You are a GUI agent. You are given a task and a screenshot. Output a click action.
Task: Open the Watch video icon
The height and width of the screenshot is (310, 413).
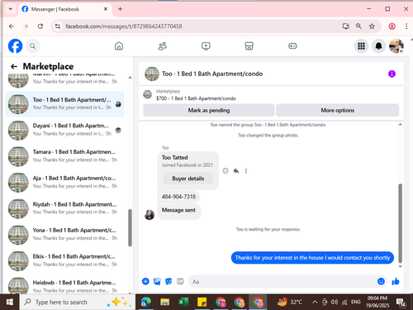[206, 46]
